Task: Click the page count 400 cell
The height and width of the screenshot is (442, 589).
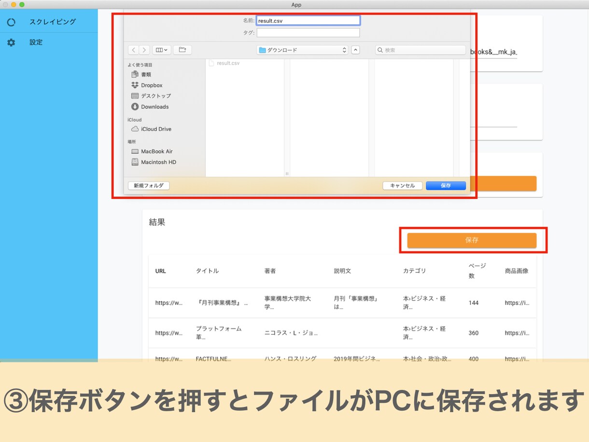Action: pyautogui.click(x=474, y=359)
